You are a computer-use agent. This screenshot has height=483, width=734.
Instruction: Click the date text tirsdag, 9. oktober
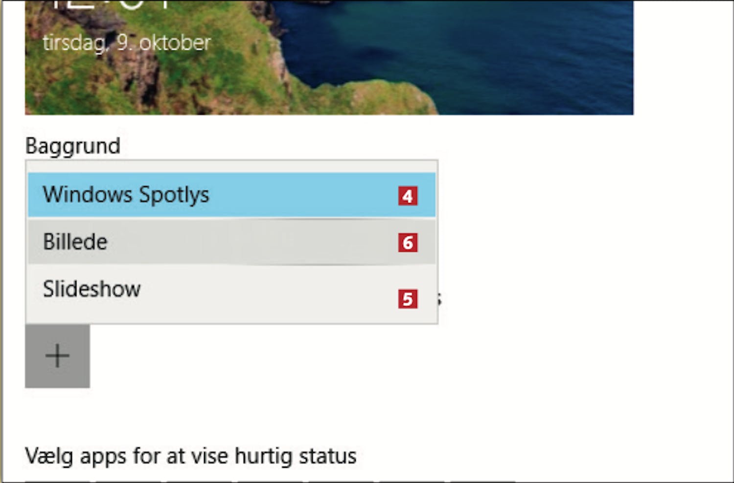[127, 43]
